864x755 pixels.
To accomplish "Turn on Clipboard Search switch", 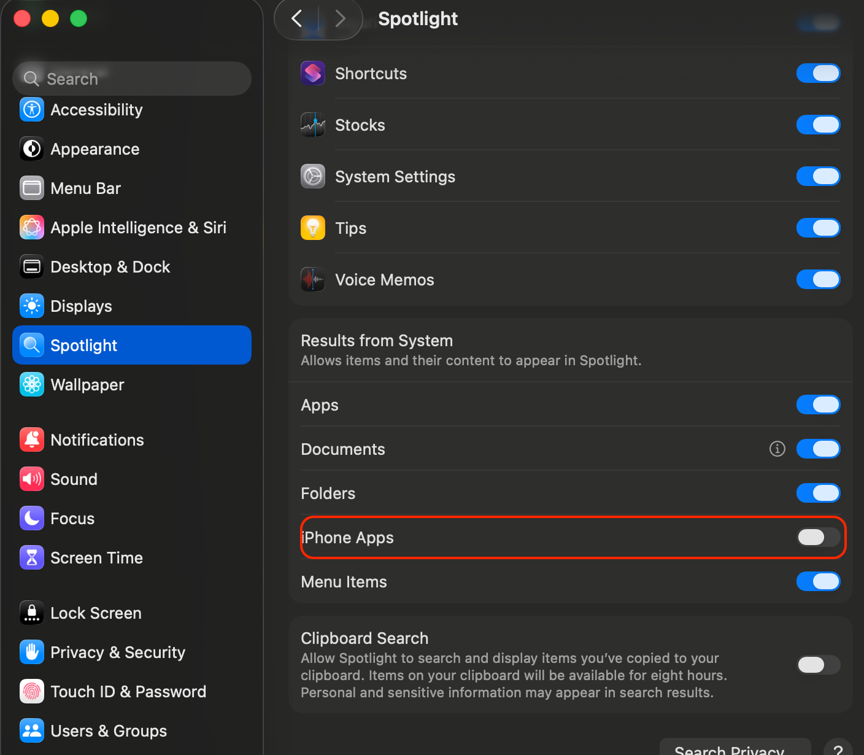I will [818, 665].
